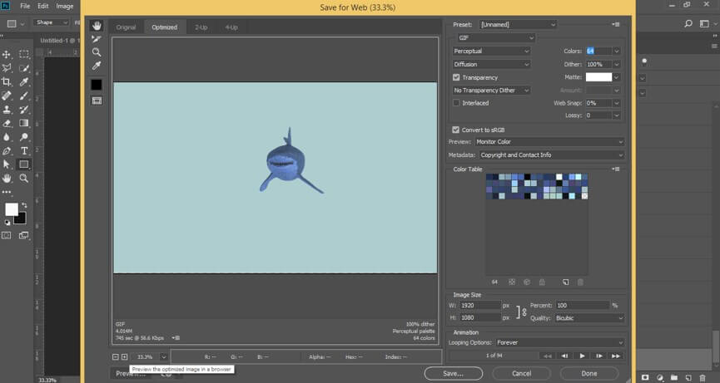
Task: Open the Color Table palette menu
Action: [x=616, y=169]
